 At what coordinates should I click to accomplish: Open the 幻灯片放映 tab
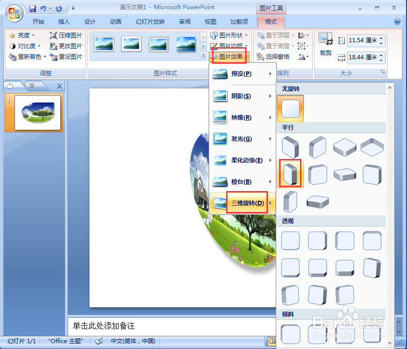click(150, 22)
